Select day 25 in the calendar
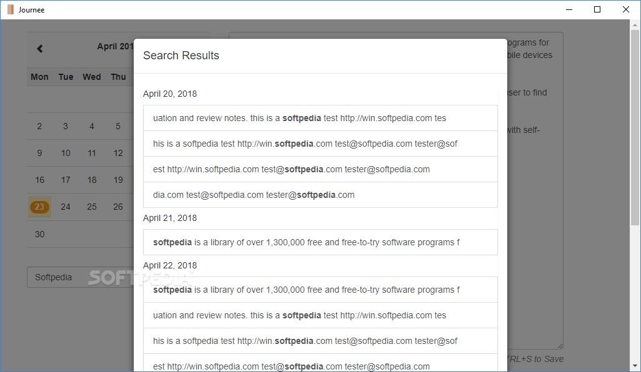 pyautogui.click(x=92, y=207)
